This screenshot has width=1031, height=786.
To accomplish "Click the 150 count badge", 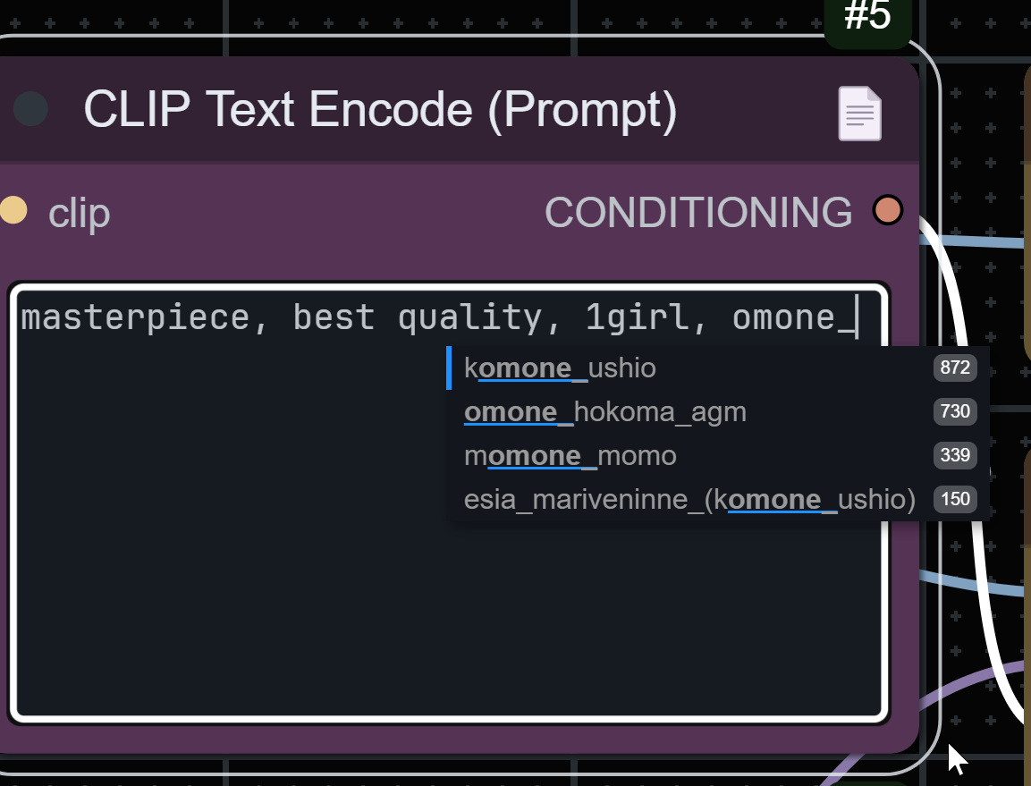I will 955,500.
